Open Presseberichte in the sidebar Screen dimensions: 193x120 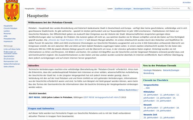point(9,39)
